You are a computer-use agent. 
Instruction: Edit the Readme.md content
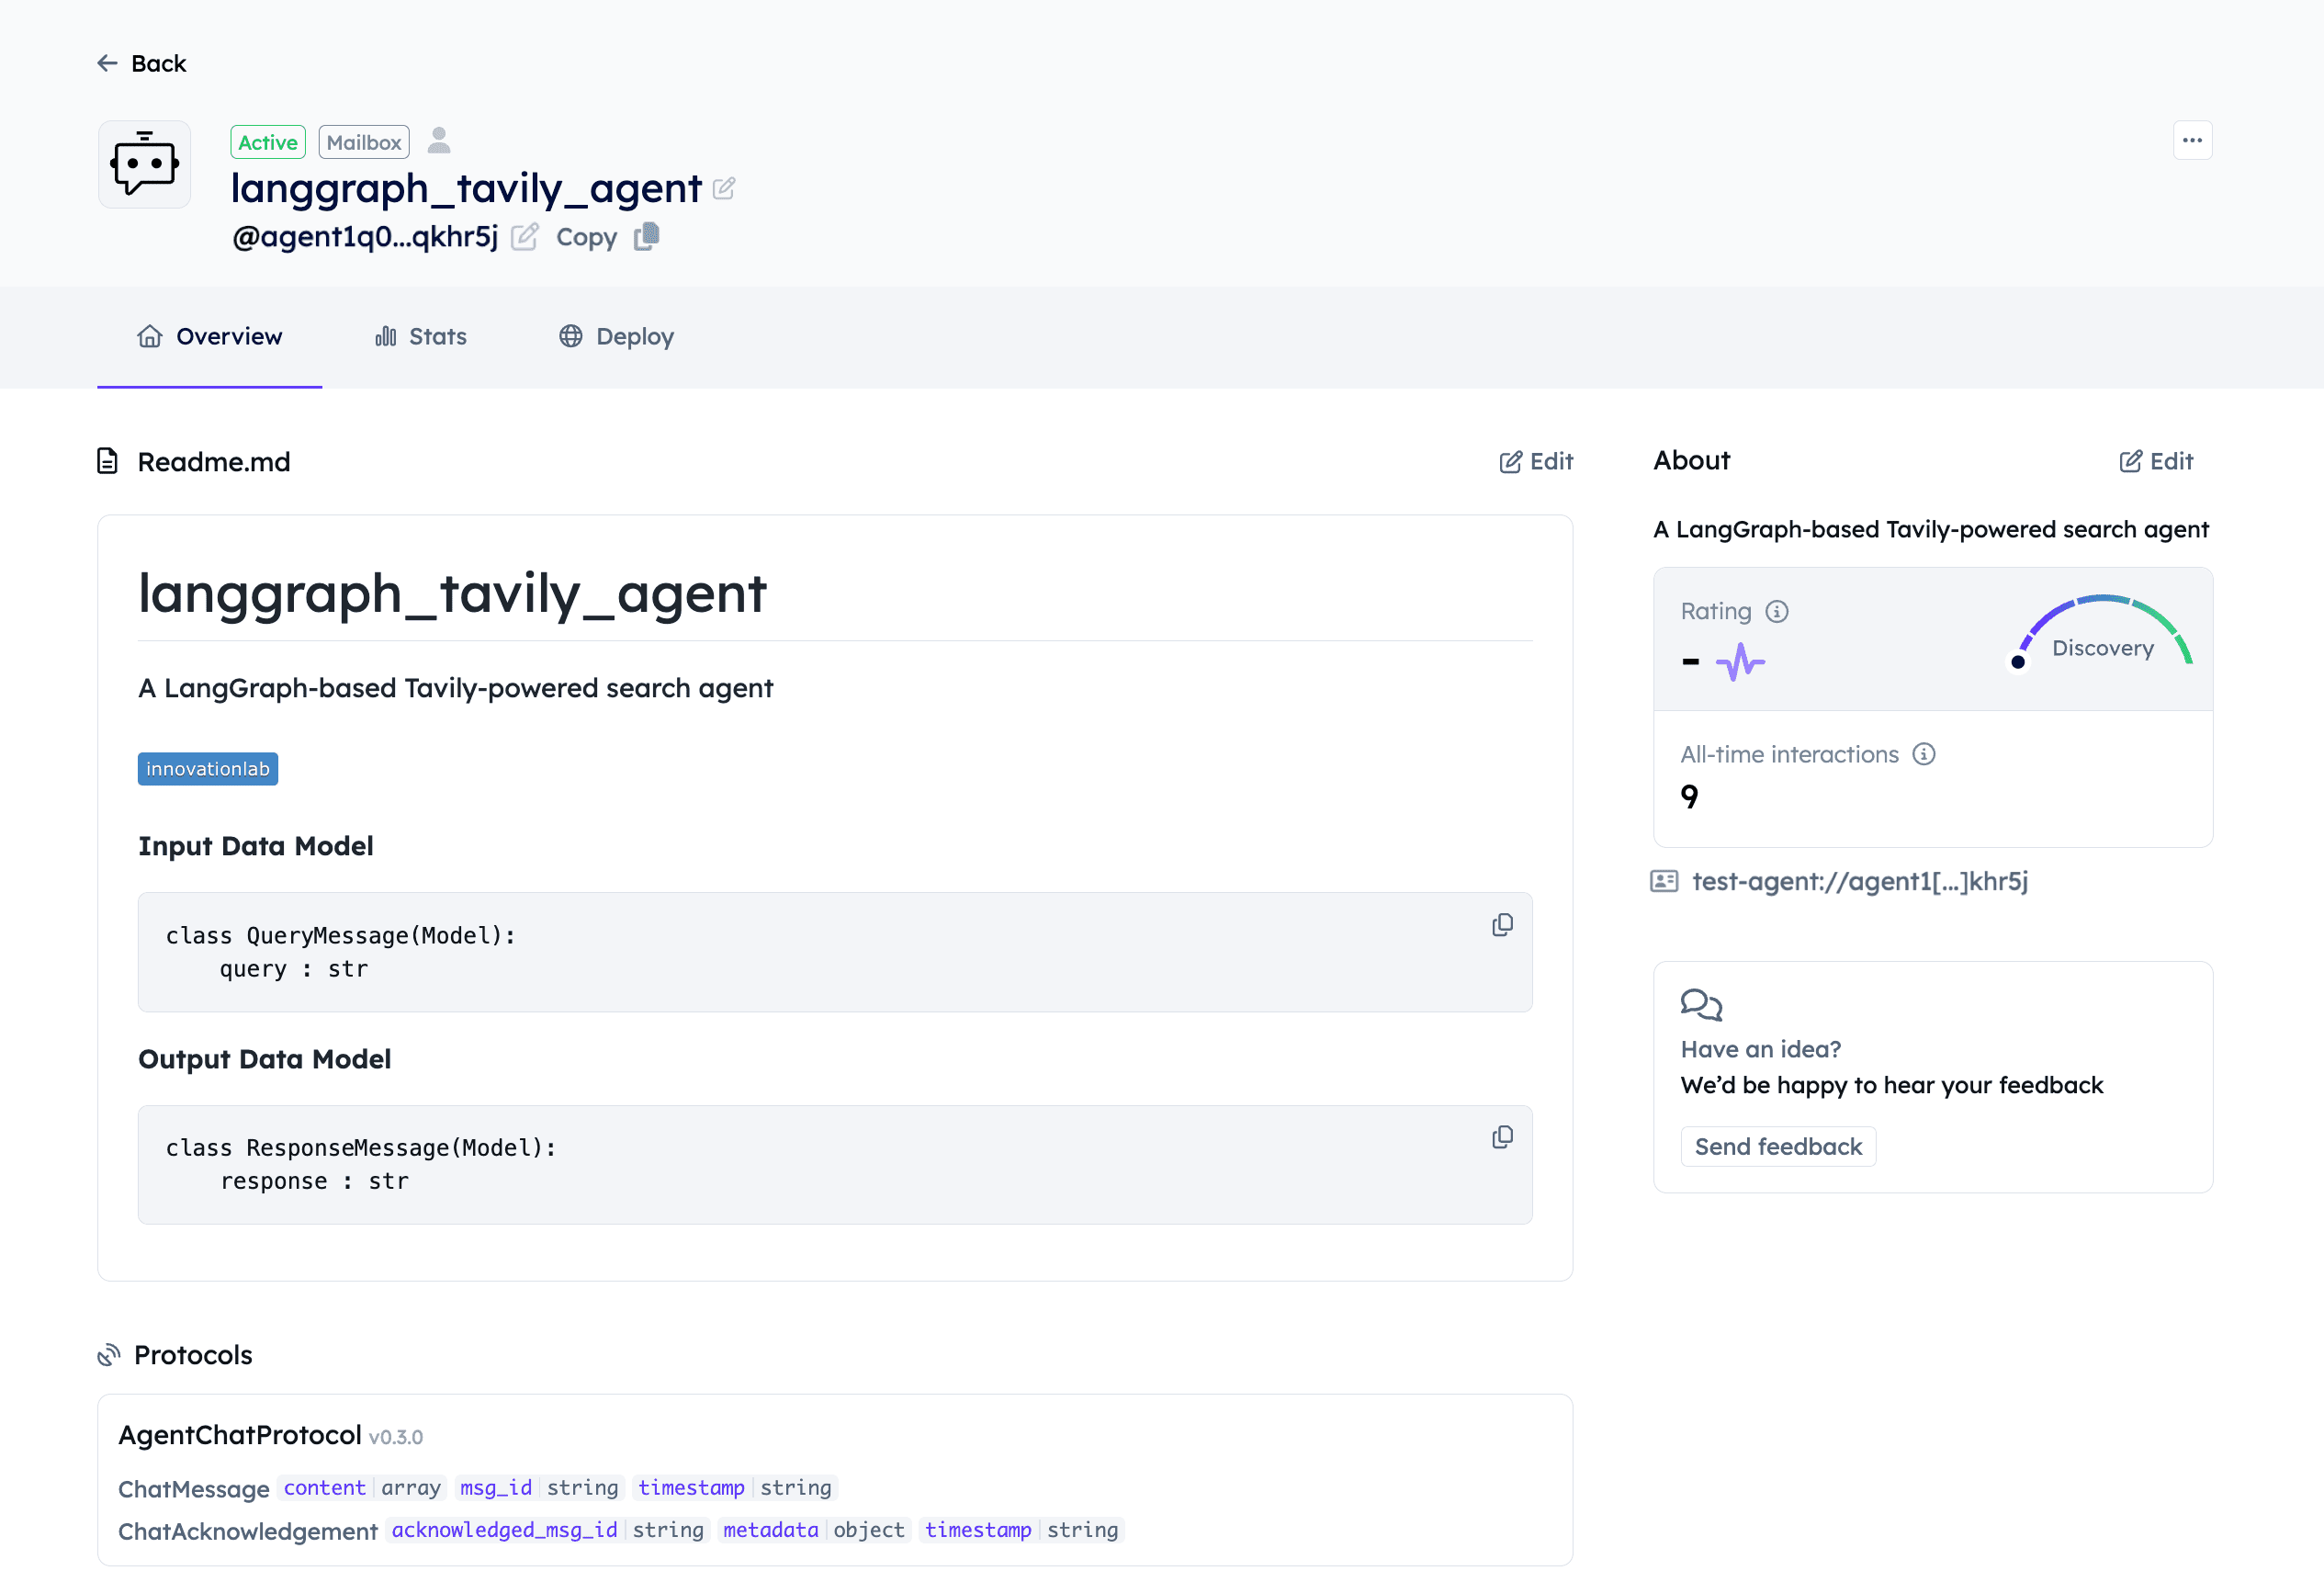click(1535, 461)
